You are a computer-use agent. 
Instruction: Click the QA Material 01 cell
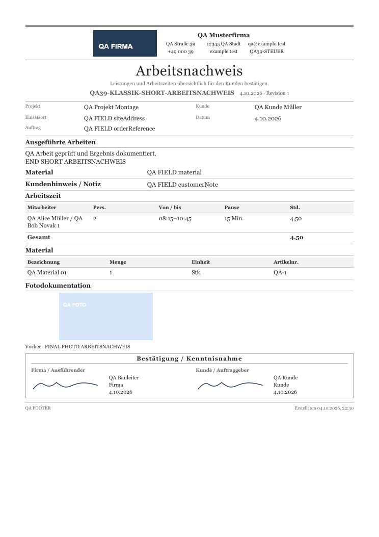coord(47,273)
